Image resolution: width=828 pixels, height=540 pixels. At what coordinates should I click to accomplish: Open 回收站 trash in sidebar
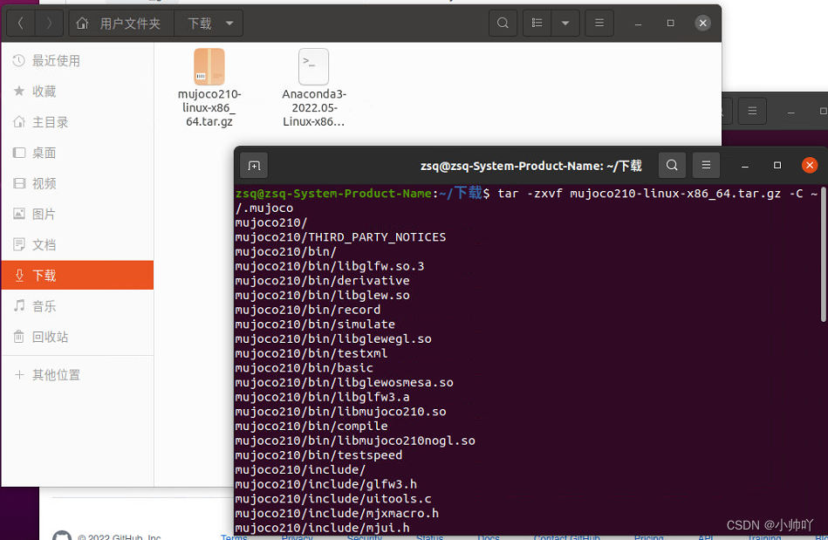[x=78, y=336]
